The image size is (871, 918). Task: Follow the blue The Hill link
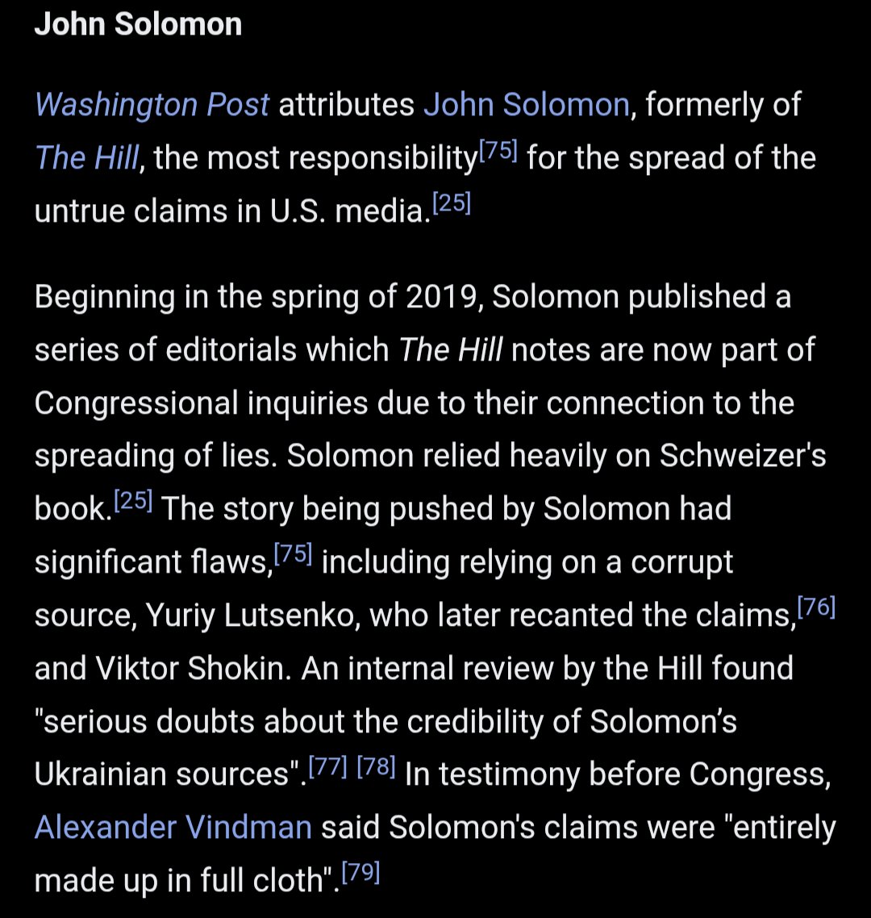86,157
